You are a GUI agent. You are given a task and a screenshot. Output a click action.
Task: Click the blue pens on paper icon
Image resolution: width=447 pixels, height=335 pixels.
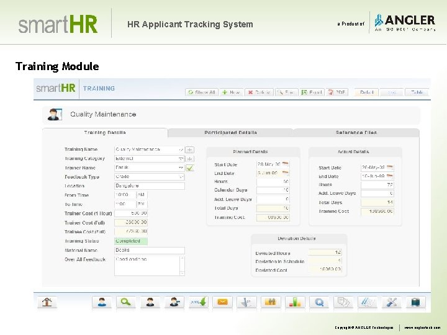pyautogui.click(x=368, y=302)
